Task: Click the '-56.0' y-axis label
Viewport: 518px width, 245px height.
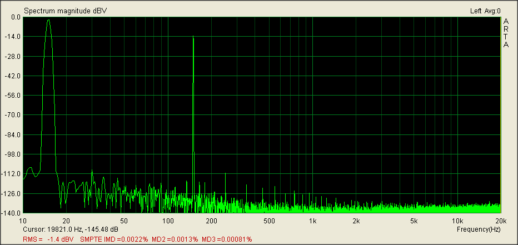Action: tap(13, 96)
